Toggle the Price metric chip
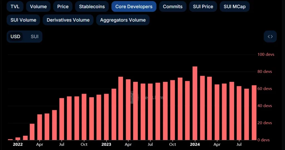The height and width of the screenshot is (150, 285). click(63, 7)
